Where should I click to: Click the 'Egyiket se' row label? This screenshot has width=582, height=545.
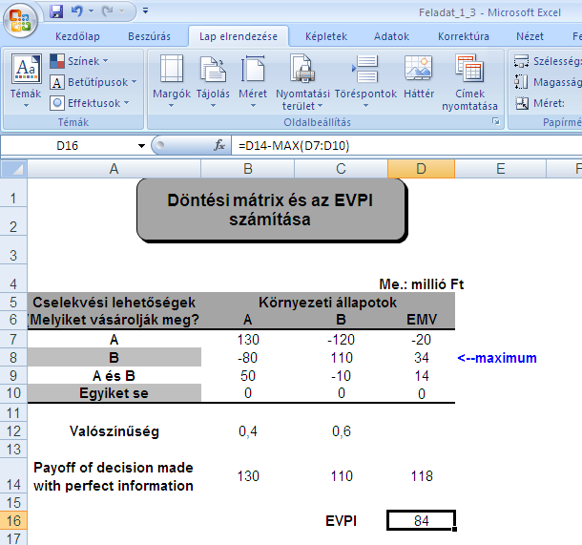(114, 393)
